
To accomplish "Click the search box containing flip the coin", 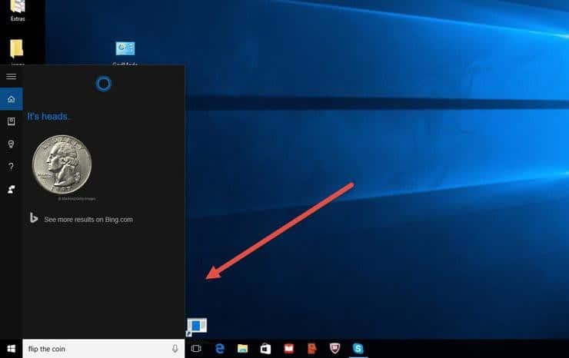I will coord(104,349).
